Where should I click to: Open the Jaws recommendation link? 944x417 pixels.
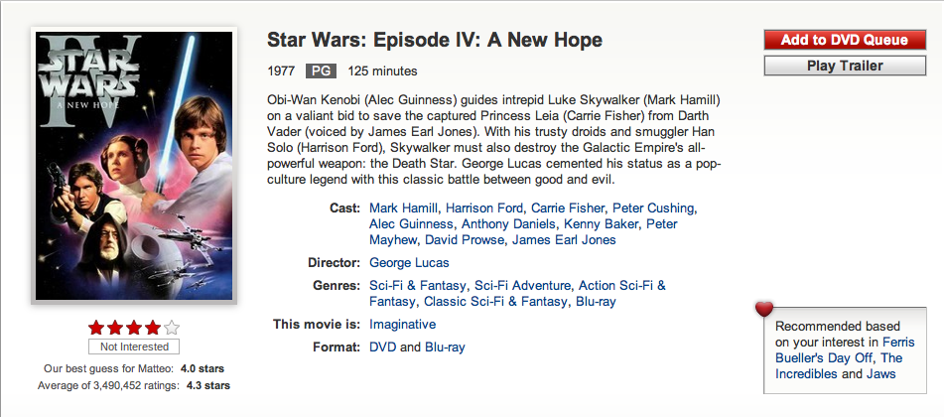879,374
